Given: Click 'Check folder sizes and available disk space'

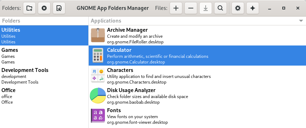Looking at the screenshot, I should point(148,96).
